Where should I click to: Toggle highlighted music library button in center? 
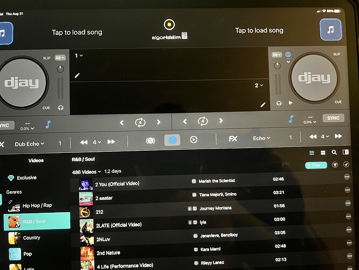click(x=172, y=140)
